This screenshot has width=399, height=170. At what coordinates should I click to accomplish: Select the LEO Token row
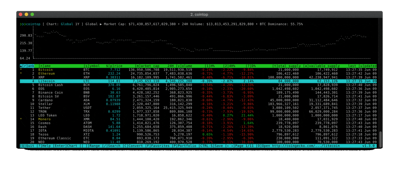pos(198,116)
